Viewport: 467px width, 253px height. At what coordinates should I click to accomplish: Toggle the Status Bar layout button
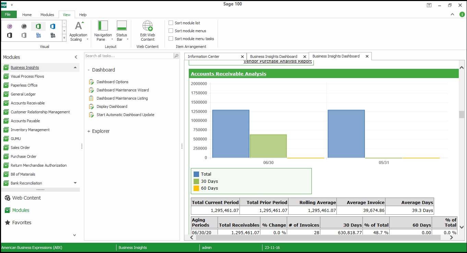click(x=122, y=31)
